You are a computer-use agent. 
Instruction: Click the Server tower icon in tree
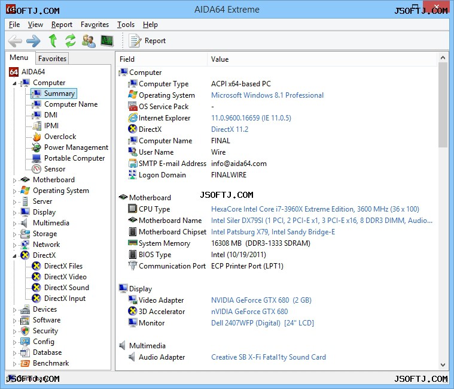tap(25, 201)
